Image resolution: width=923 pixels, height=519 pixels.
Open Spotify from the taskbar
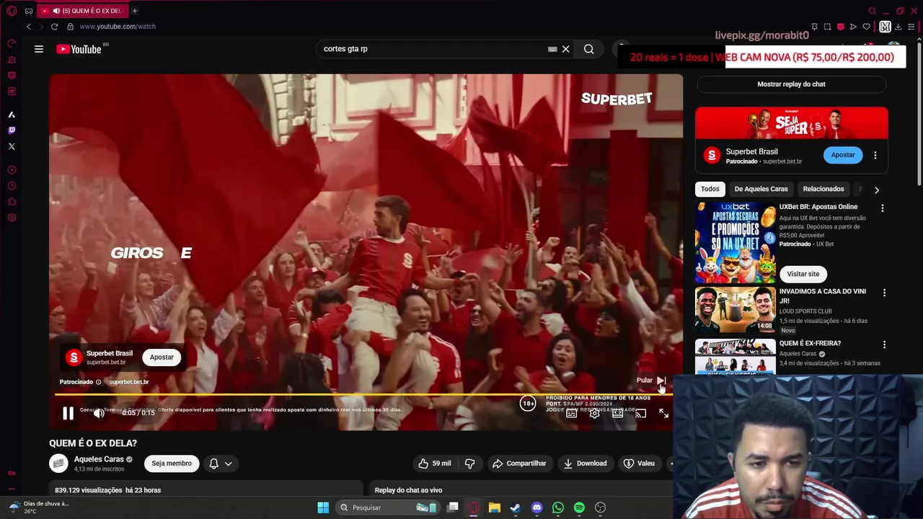(x=579, y=507)
